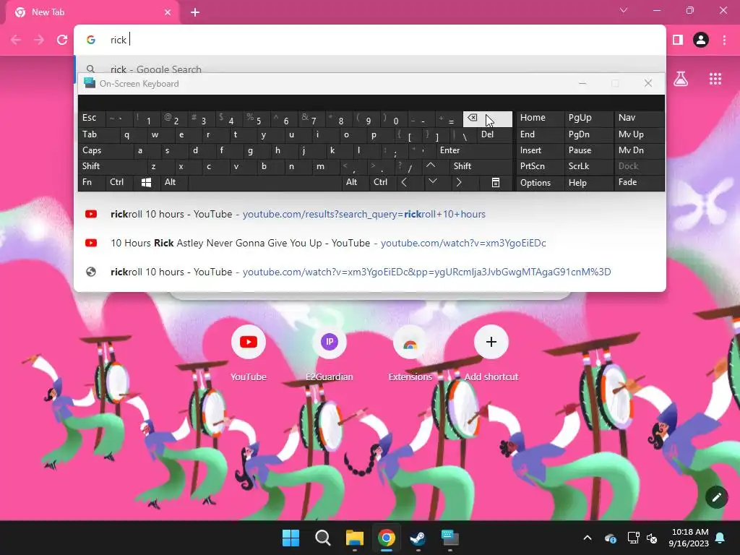Viewport: 740px width, 555px height.
Task: Click the Tab key on keyboard
Action: click(x=98, y=134)
